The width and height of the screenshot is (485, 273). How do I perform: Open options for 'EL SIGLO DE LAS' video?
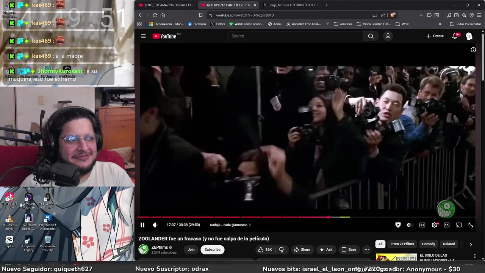click(475, 256)
